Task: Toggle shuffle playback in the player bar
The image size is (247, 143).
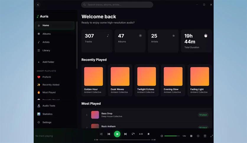Action: [x=101, y=134]
